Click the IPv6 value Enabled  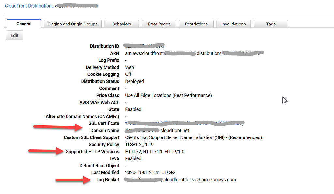coord(133,159)
